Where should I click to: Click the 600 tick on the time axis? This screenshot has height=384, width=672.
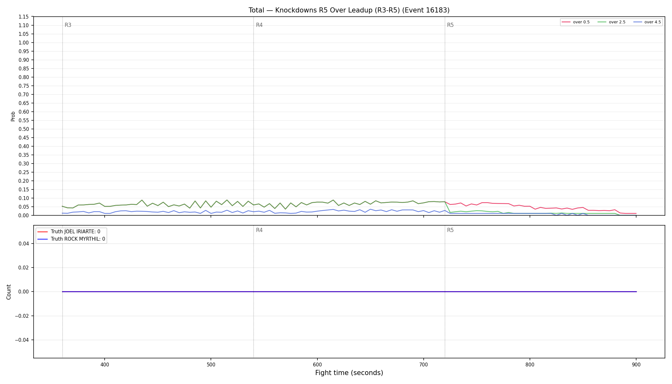tap(317, 364)
